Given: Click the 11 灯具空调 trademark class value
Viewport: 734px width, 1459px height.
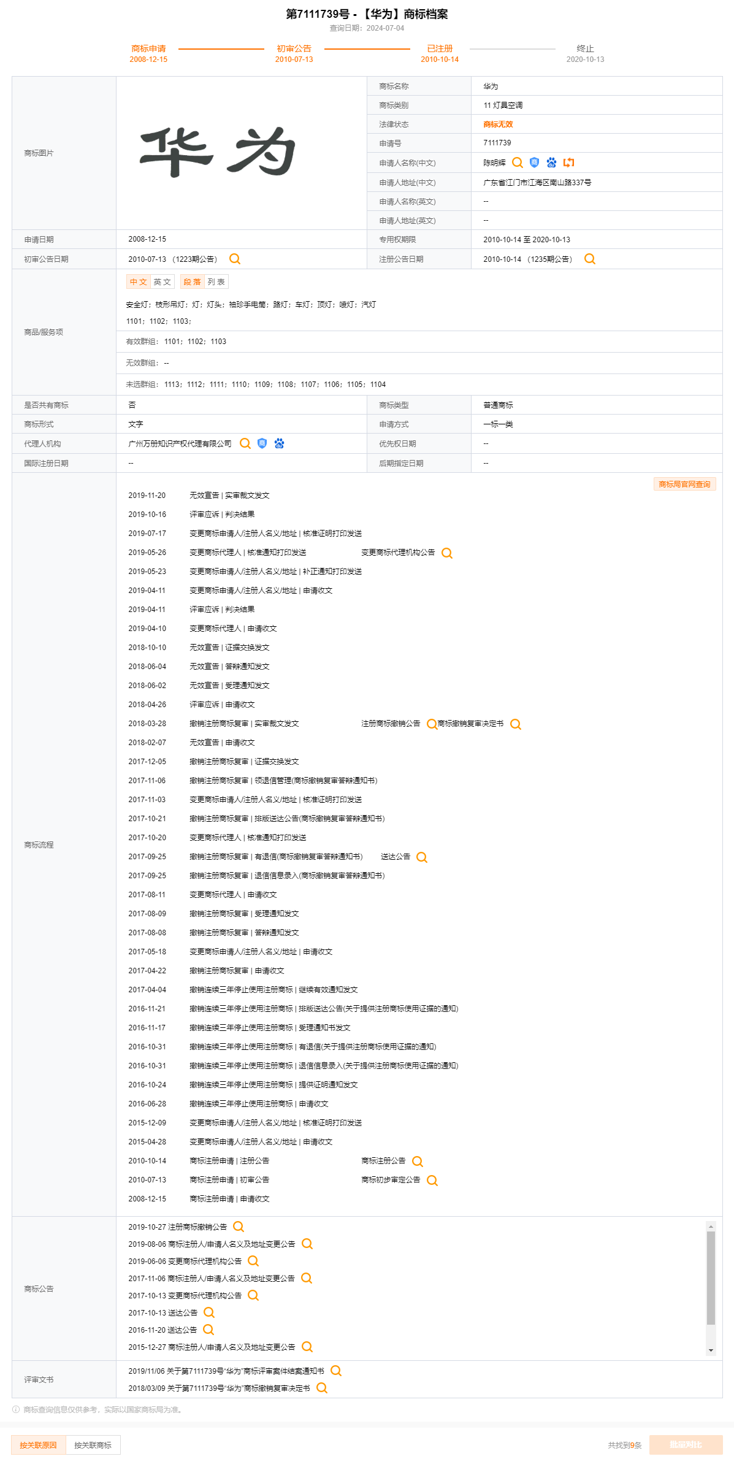Looking at the screenshot, I should [503, 105].
